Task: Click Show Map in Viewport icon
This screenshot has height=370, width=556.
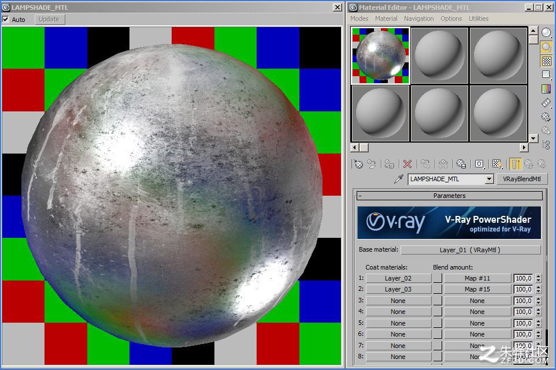Action: (x=497, y=164)
